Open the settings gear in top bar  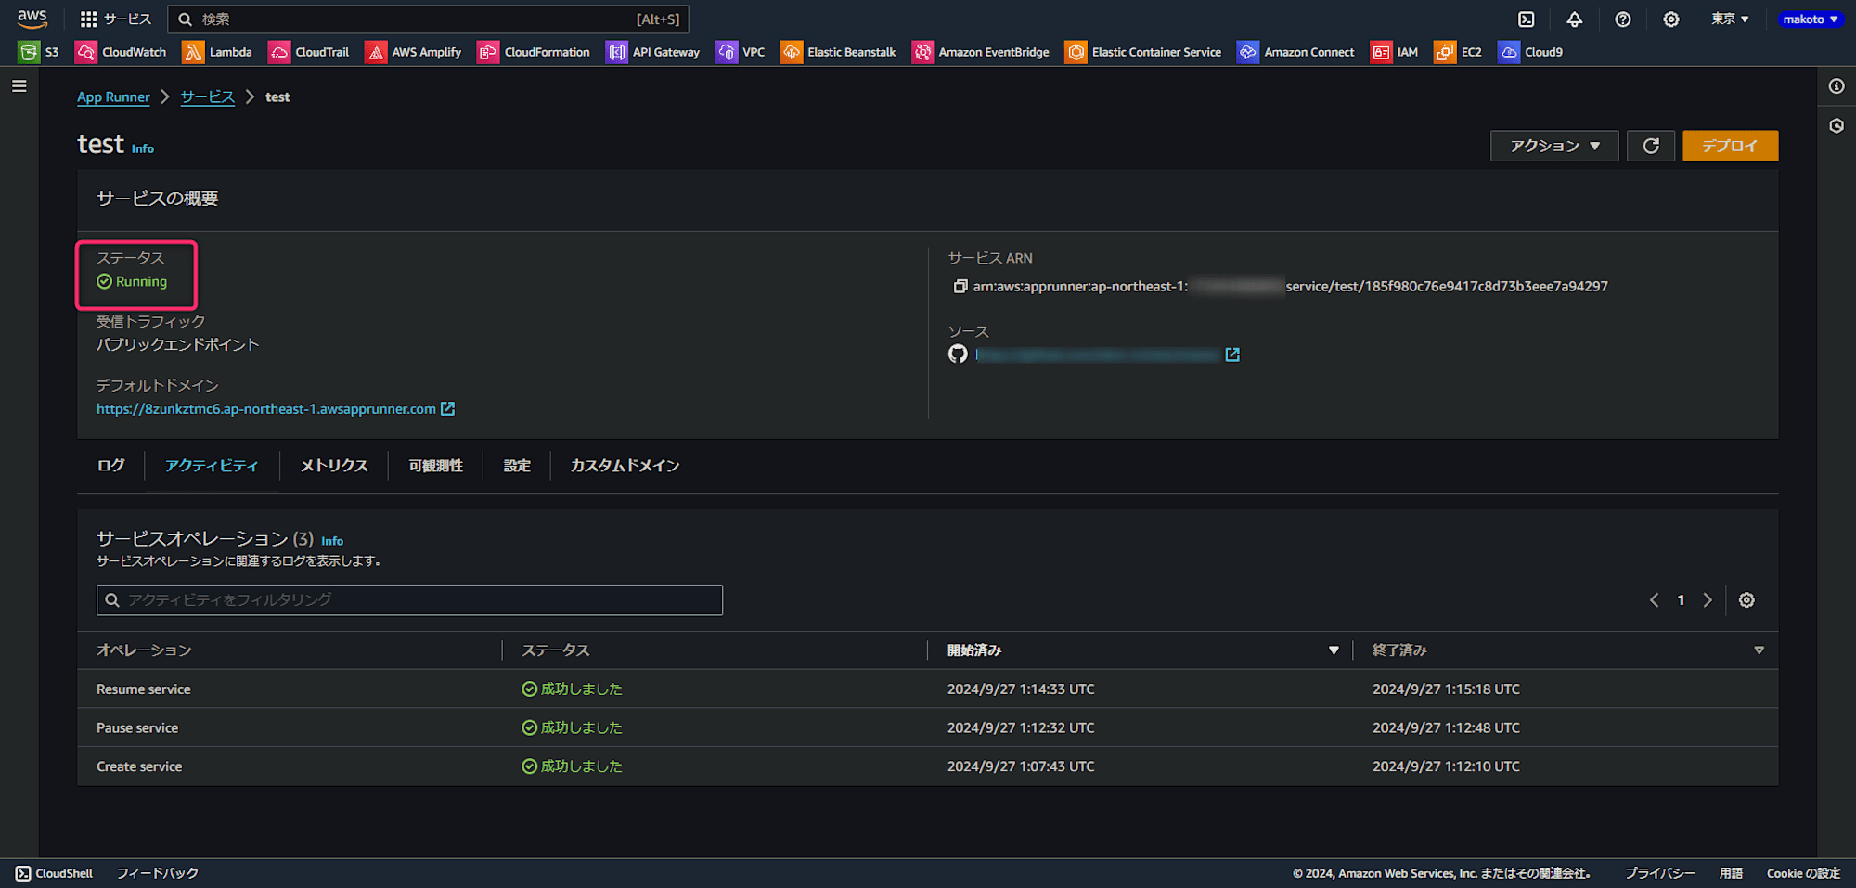pos(1671,19)
